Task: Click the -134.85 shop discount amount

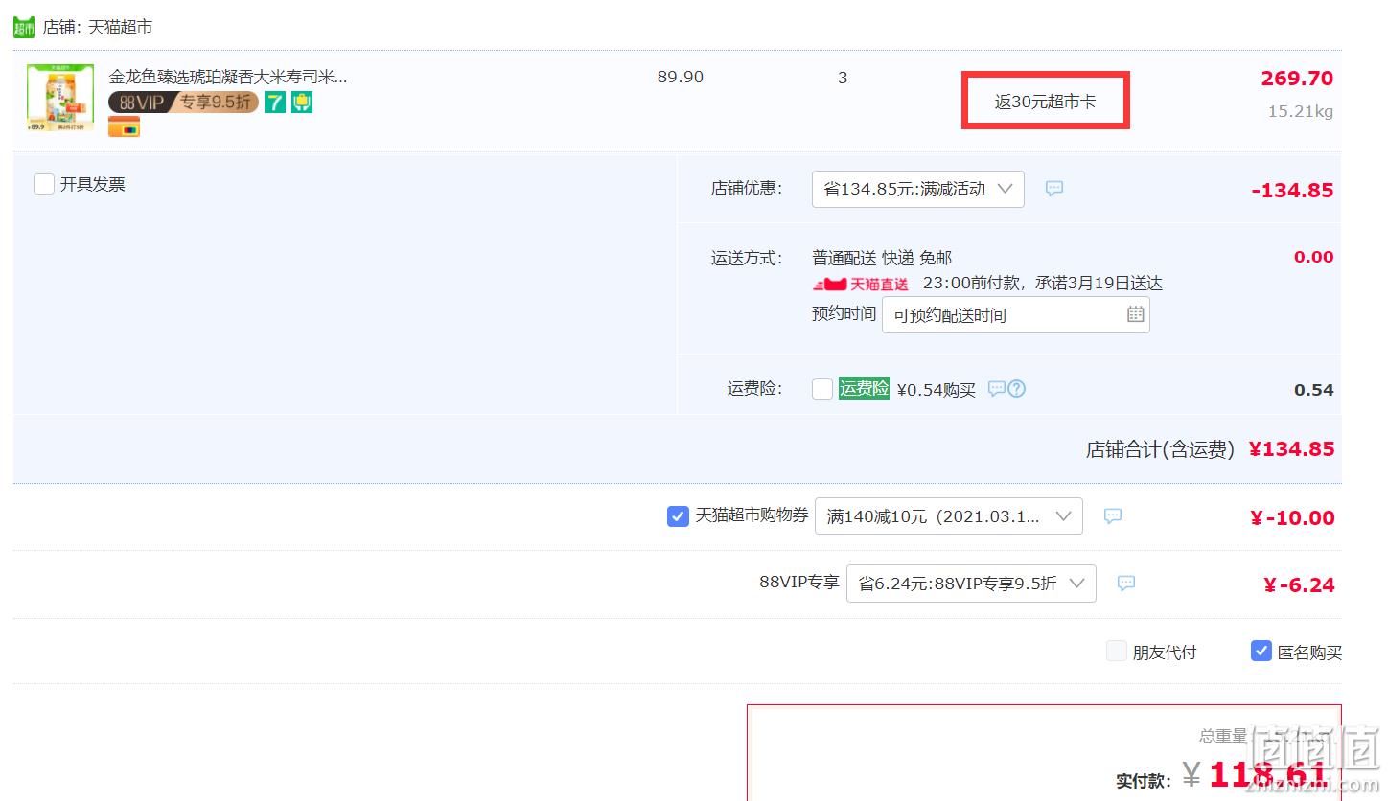Action: tap(1292, 191)
